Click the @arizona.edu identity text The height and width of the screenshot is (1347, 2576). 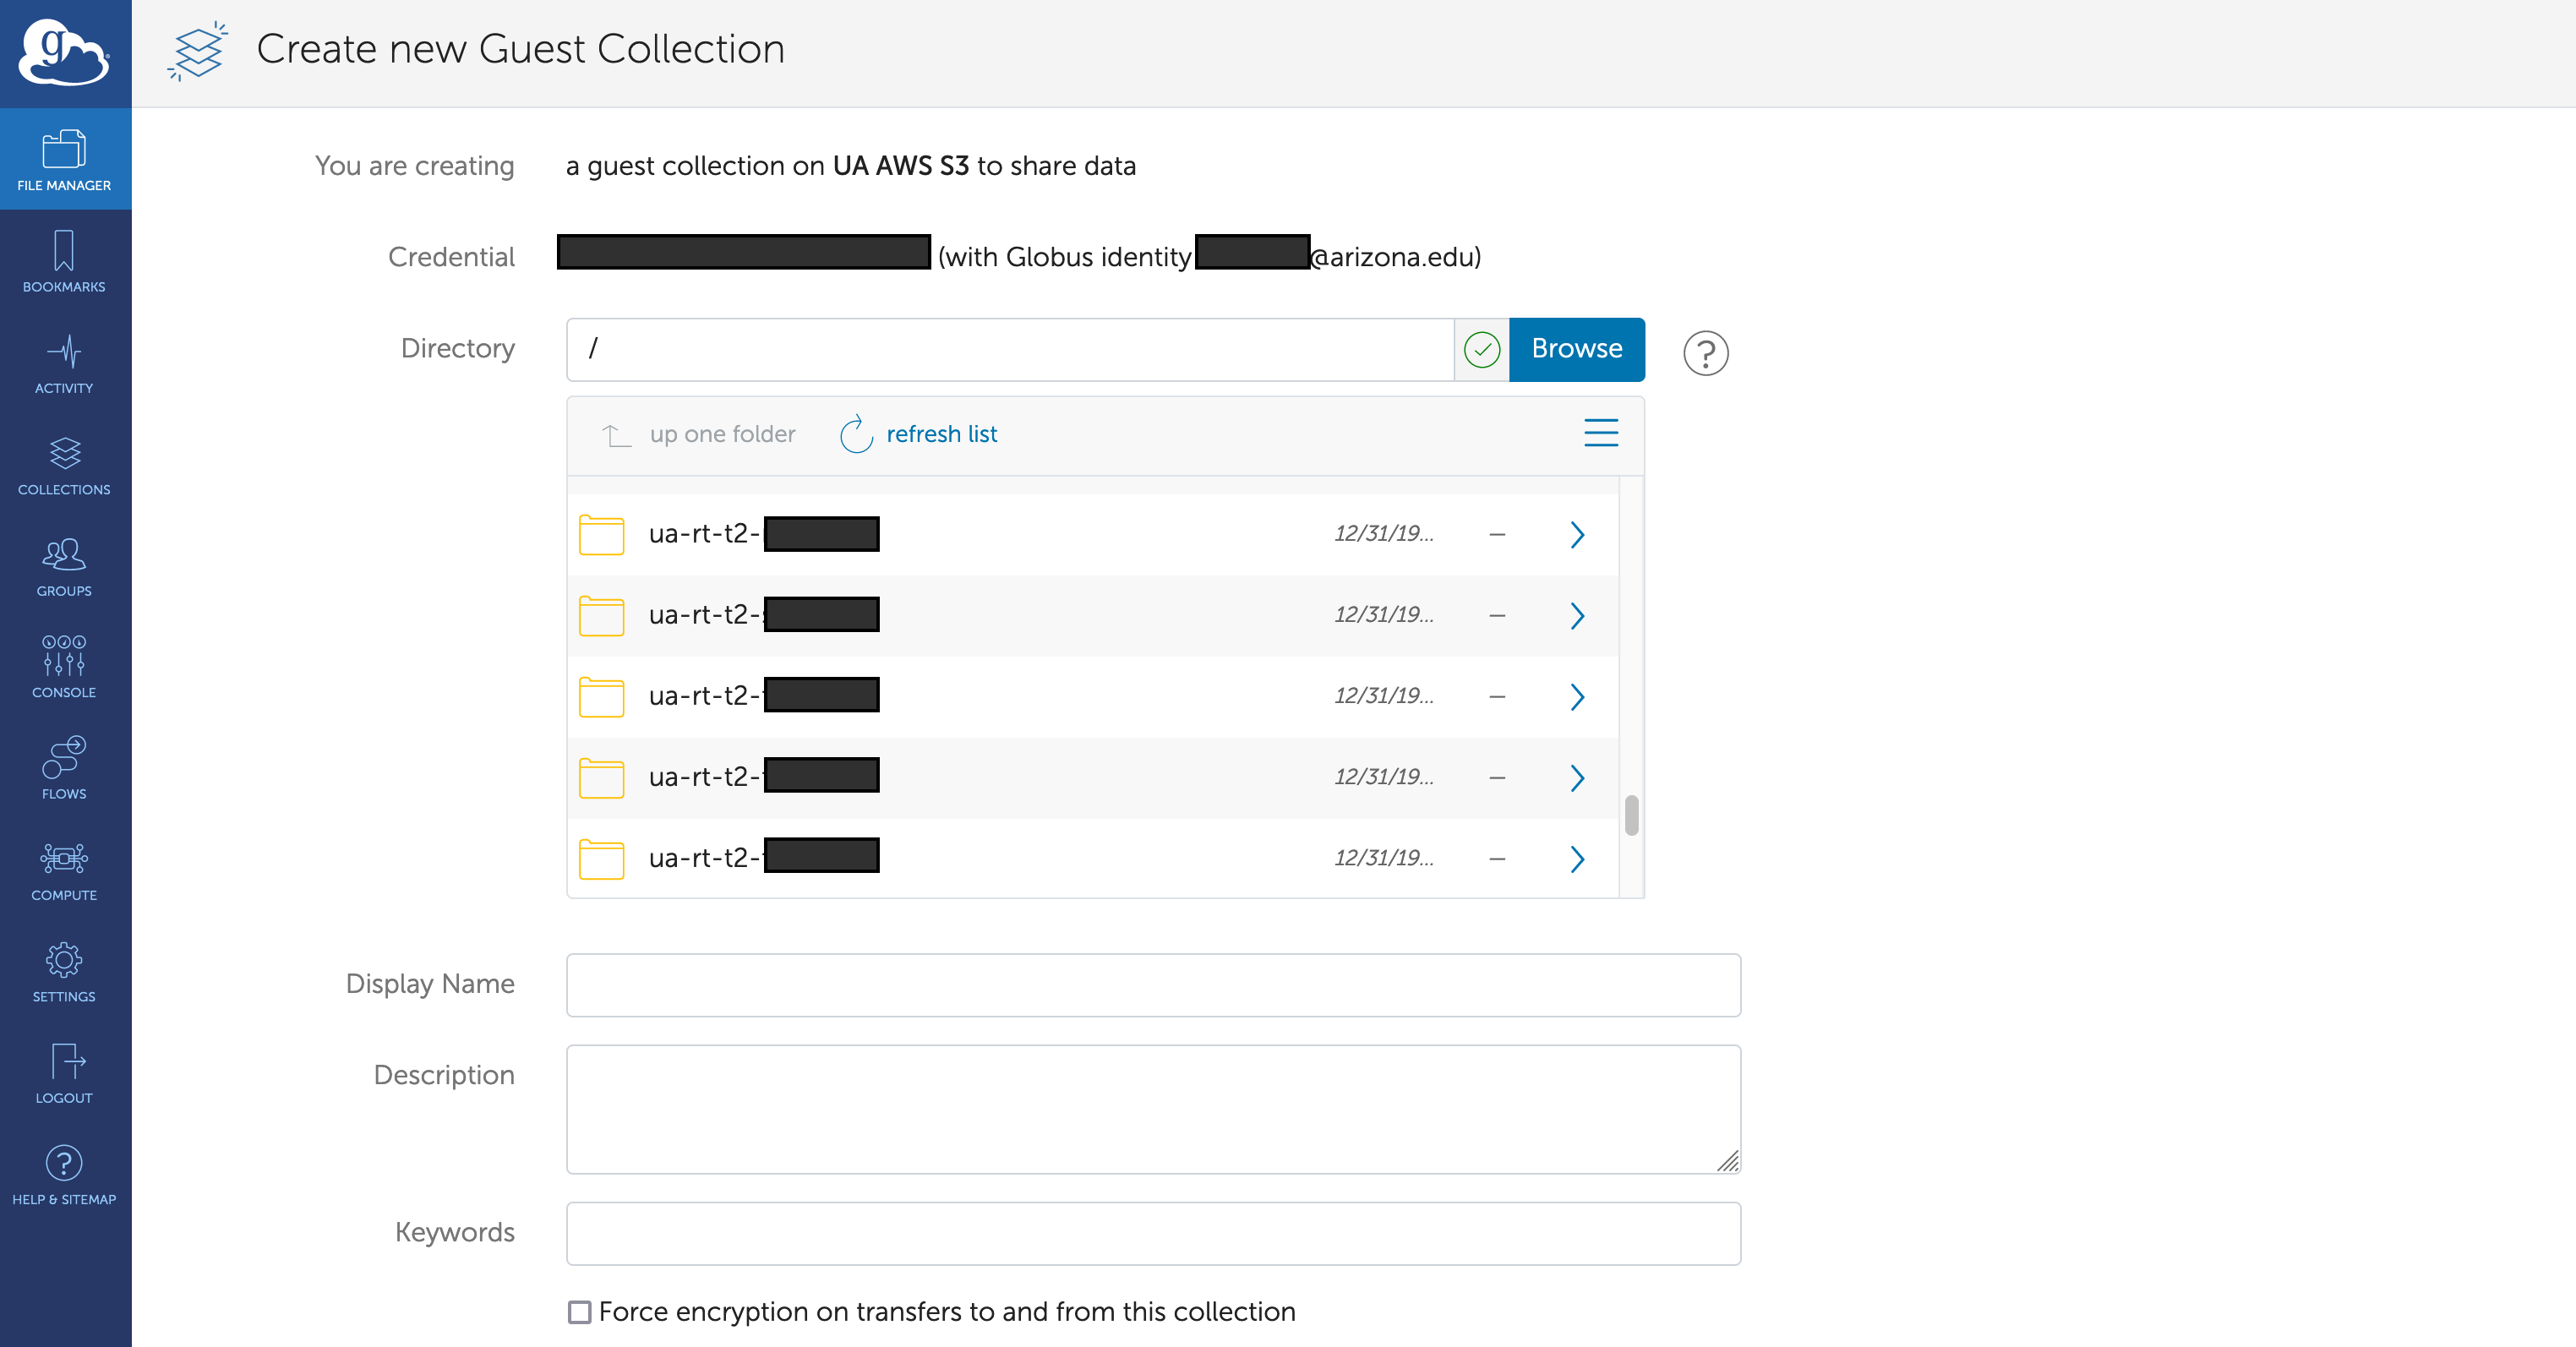click(x=1396, y=257)
